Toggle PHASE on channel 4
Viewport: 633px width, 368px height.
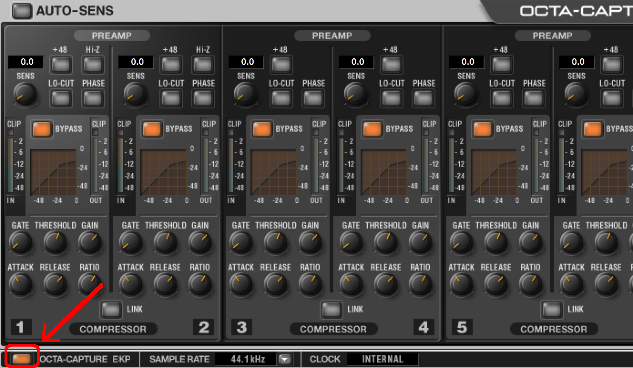424,98
